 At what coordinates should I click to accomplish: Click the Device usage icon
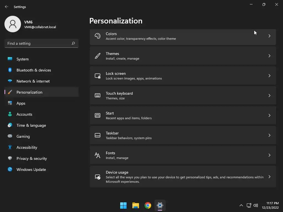point(98,177)
